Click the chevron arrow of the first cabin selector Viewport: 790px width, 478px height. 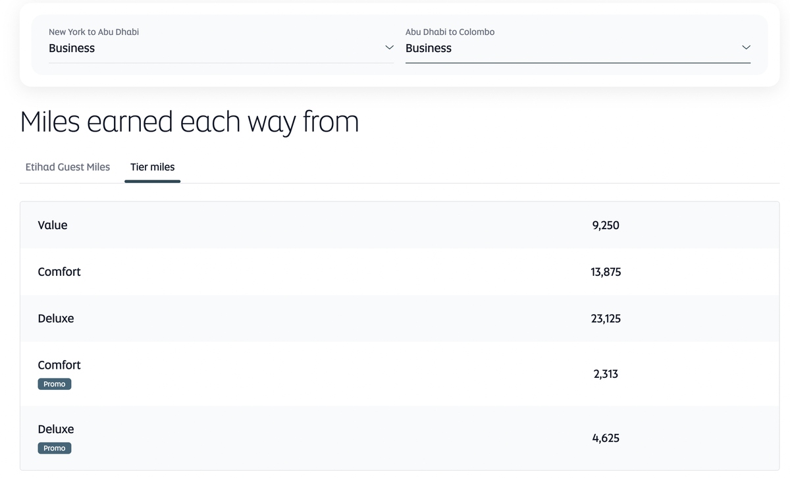(389, 48)
